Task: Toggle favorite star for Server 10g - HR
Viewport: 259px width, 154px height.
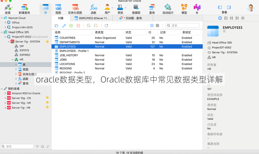Action: (x=47, y=102)
